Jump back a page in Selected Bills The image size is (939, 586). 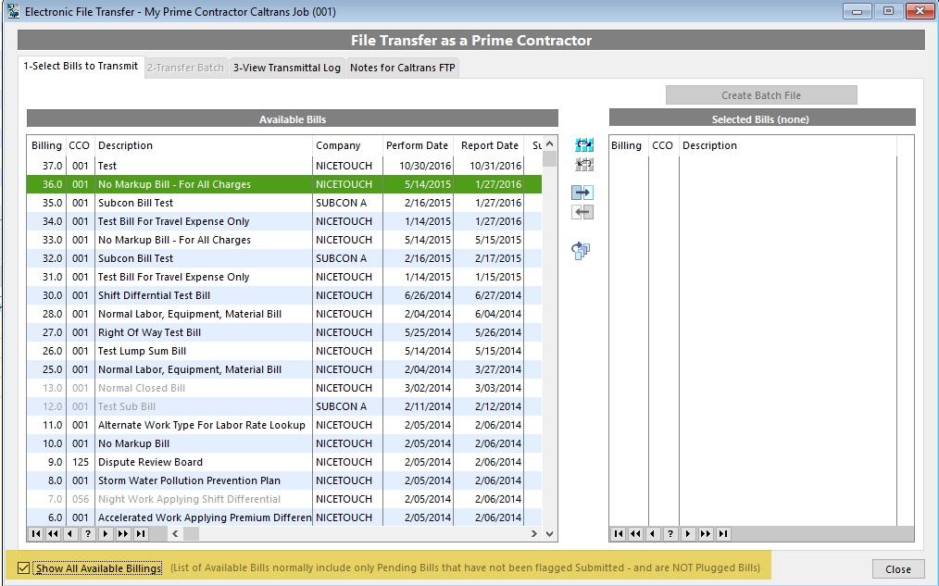click(x=636, y=534)
